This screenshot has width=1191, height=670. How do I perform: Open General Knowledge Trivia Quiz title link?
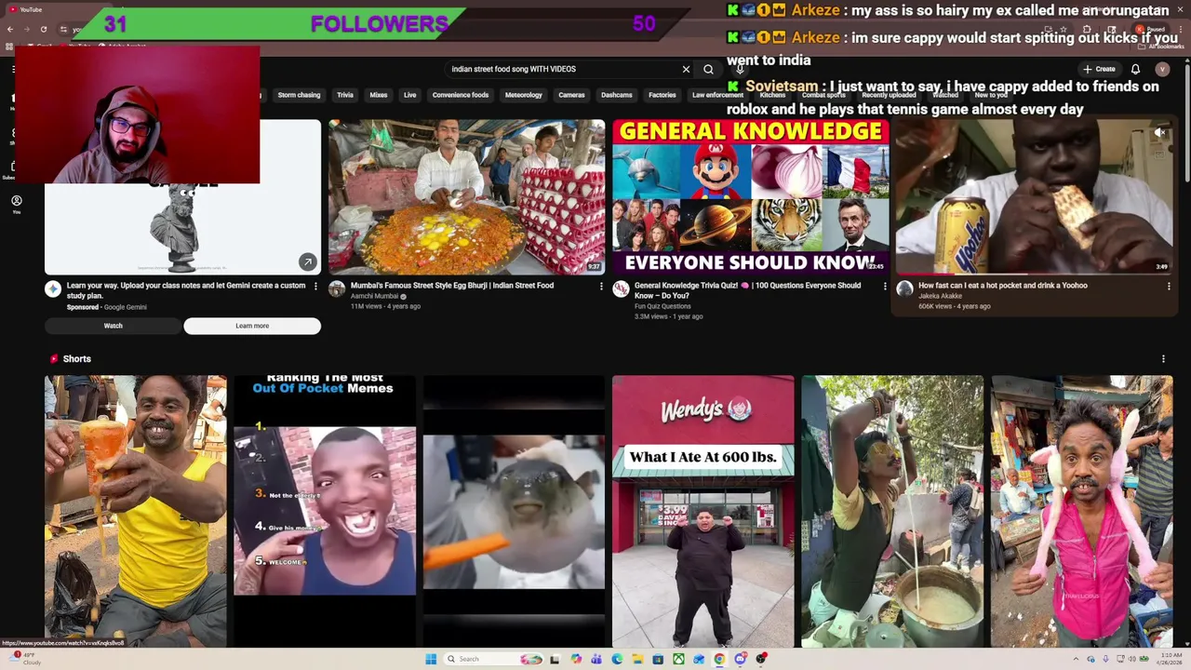point(747,290)
